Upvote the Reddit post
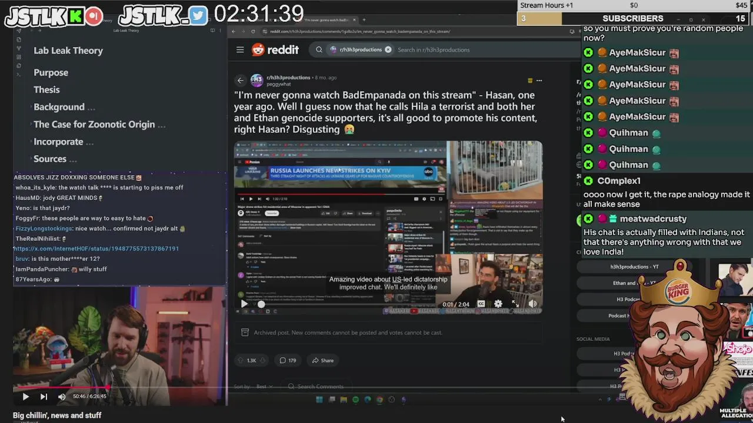753x423 pixels. pyautogui.click(x=240, y=360)
